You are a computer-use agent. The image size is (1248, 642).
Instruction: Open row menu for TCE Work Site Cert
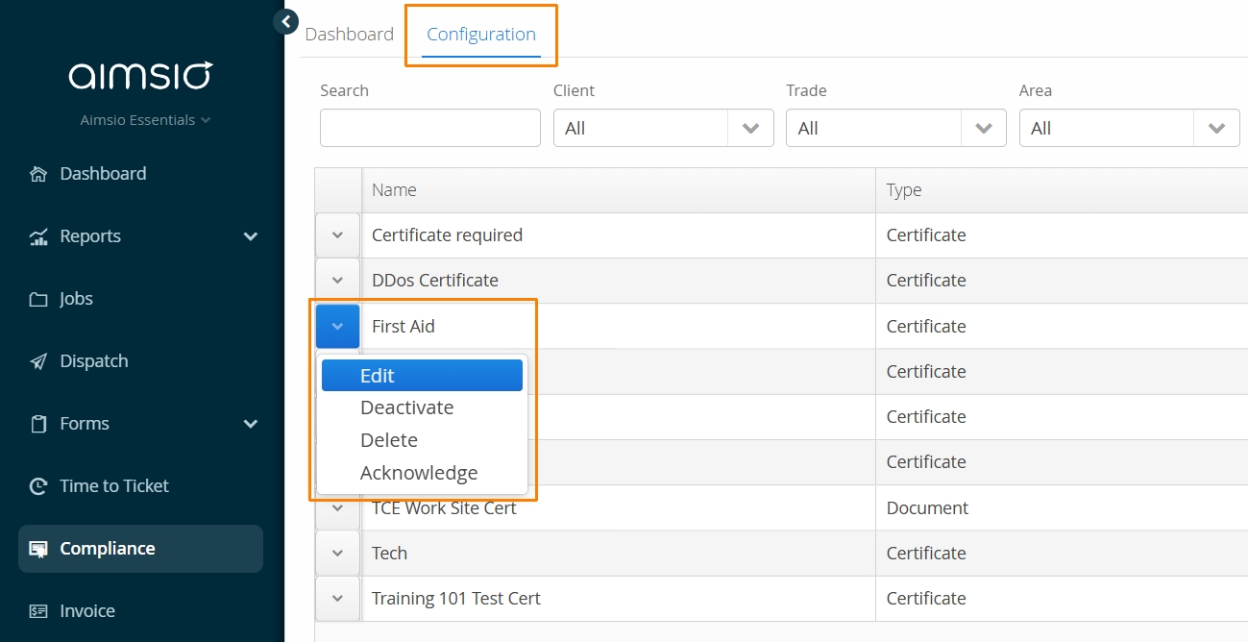pos(337,508)
